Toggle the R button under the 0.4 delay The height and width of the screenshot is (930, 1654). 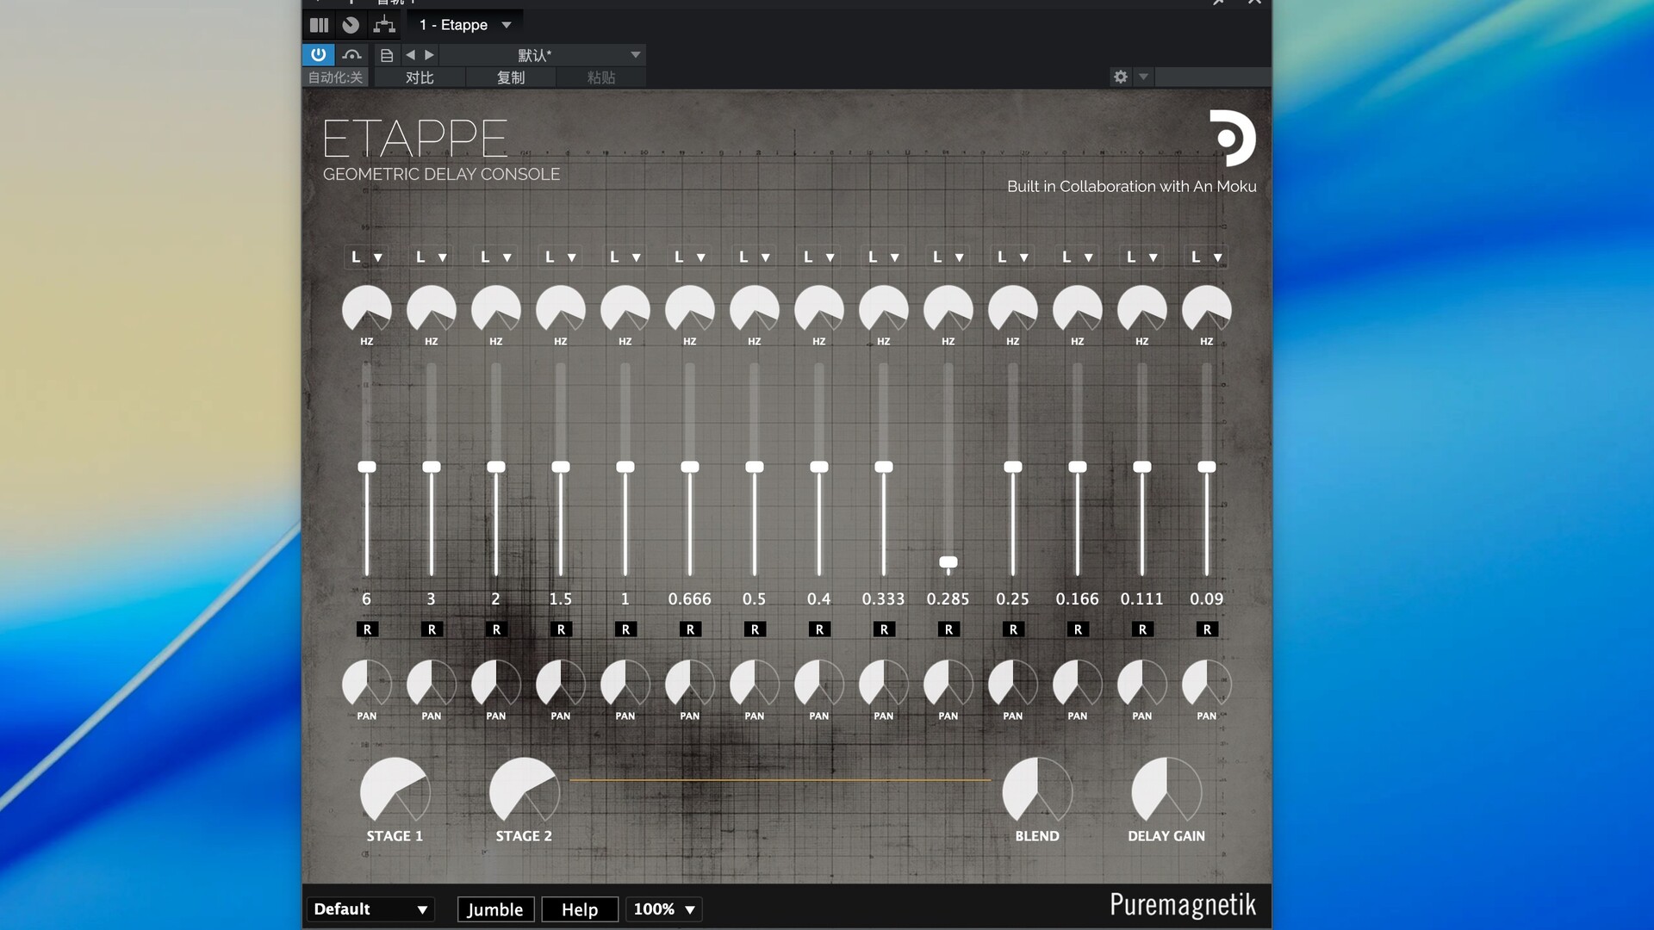click(819, 629)
